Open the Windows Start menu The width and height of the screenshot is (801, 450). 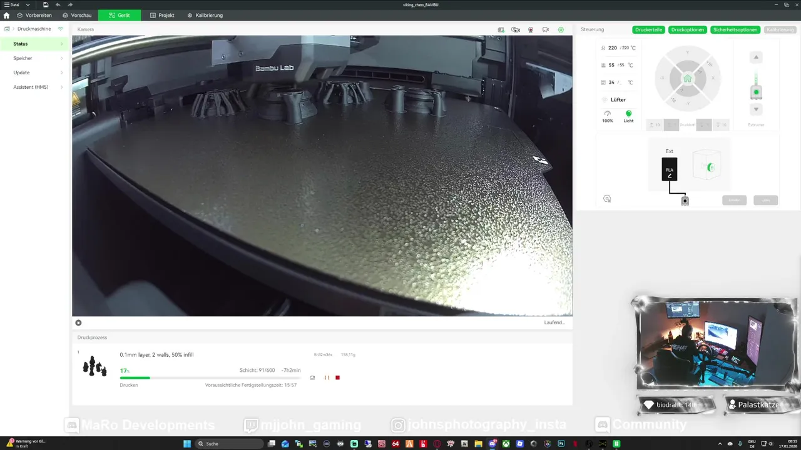click(x=186, y=444)
